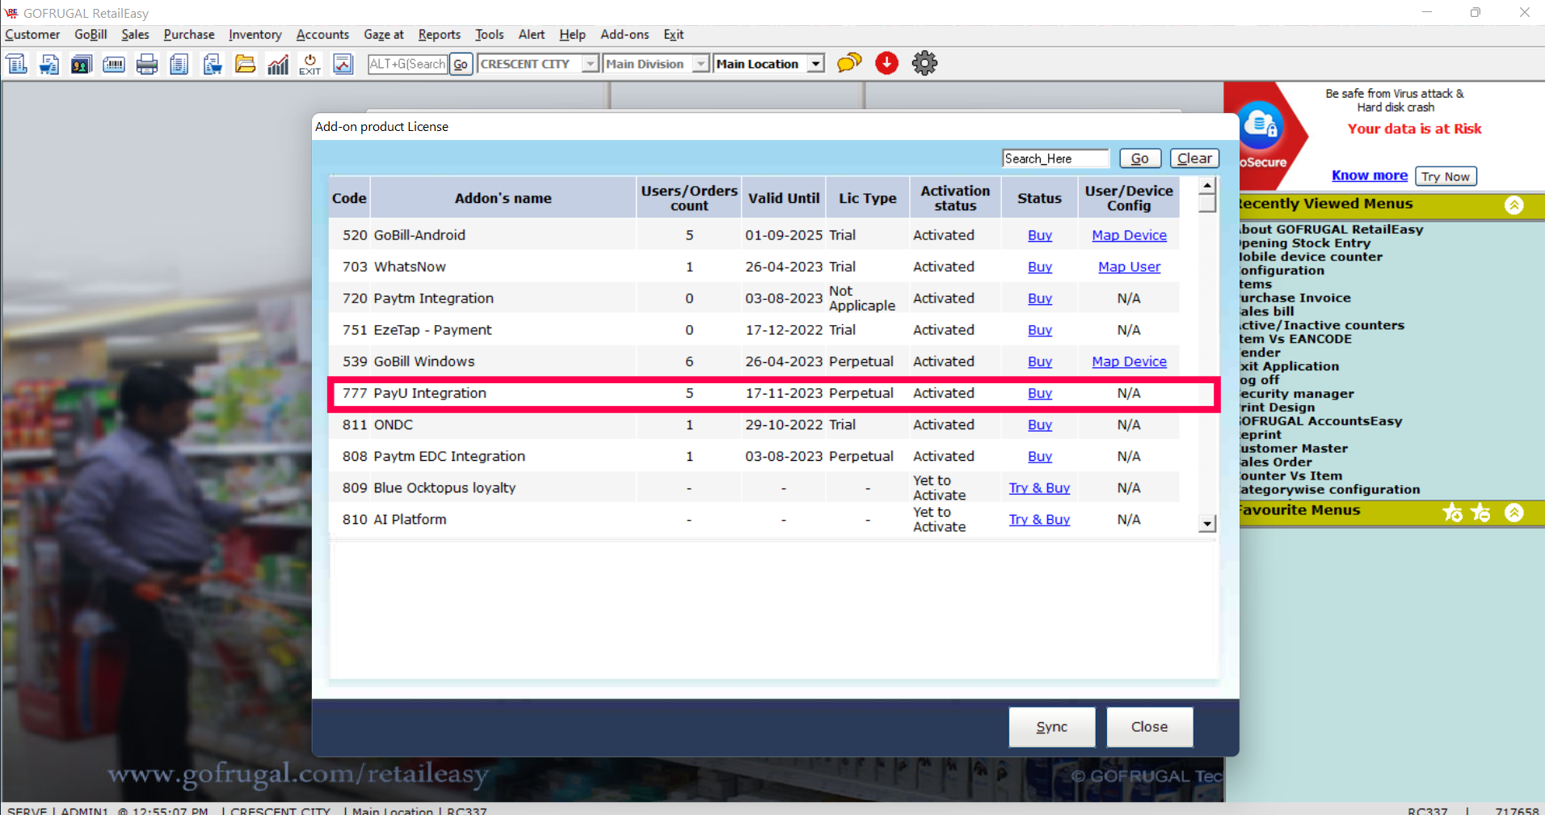This screenshot has height=815, width=1545.
Task: Open the Know more link
Action: click(1369, 175)
